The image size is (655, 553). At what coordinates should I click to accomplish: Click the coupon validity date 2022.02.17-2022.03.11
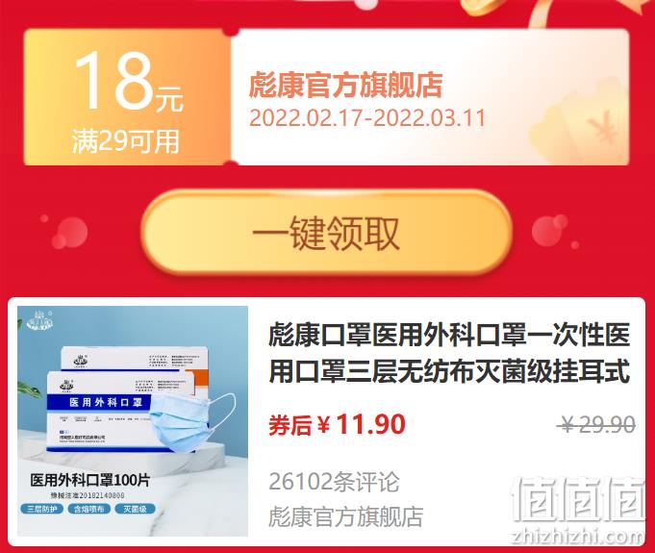pos(367,117)
